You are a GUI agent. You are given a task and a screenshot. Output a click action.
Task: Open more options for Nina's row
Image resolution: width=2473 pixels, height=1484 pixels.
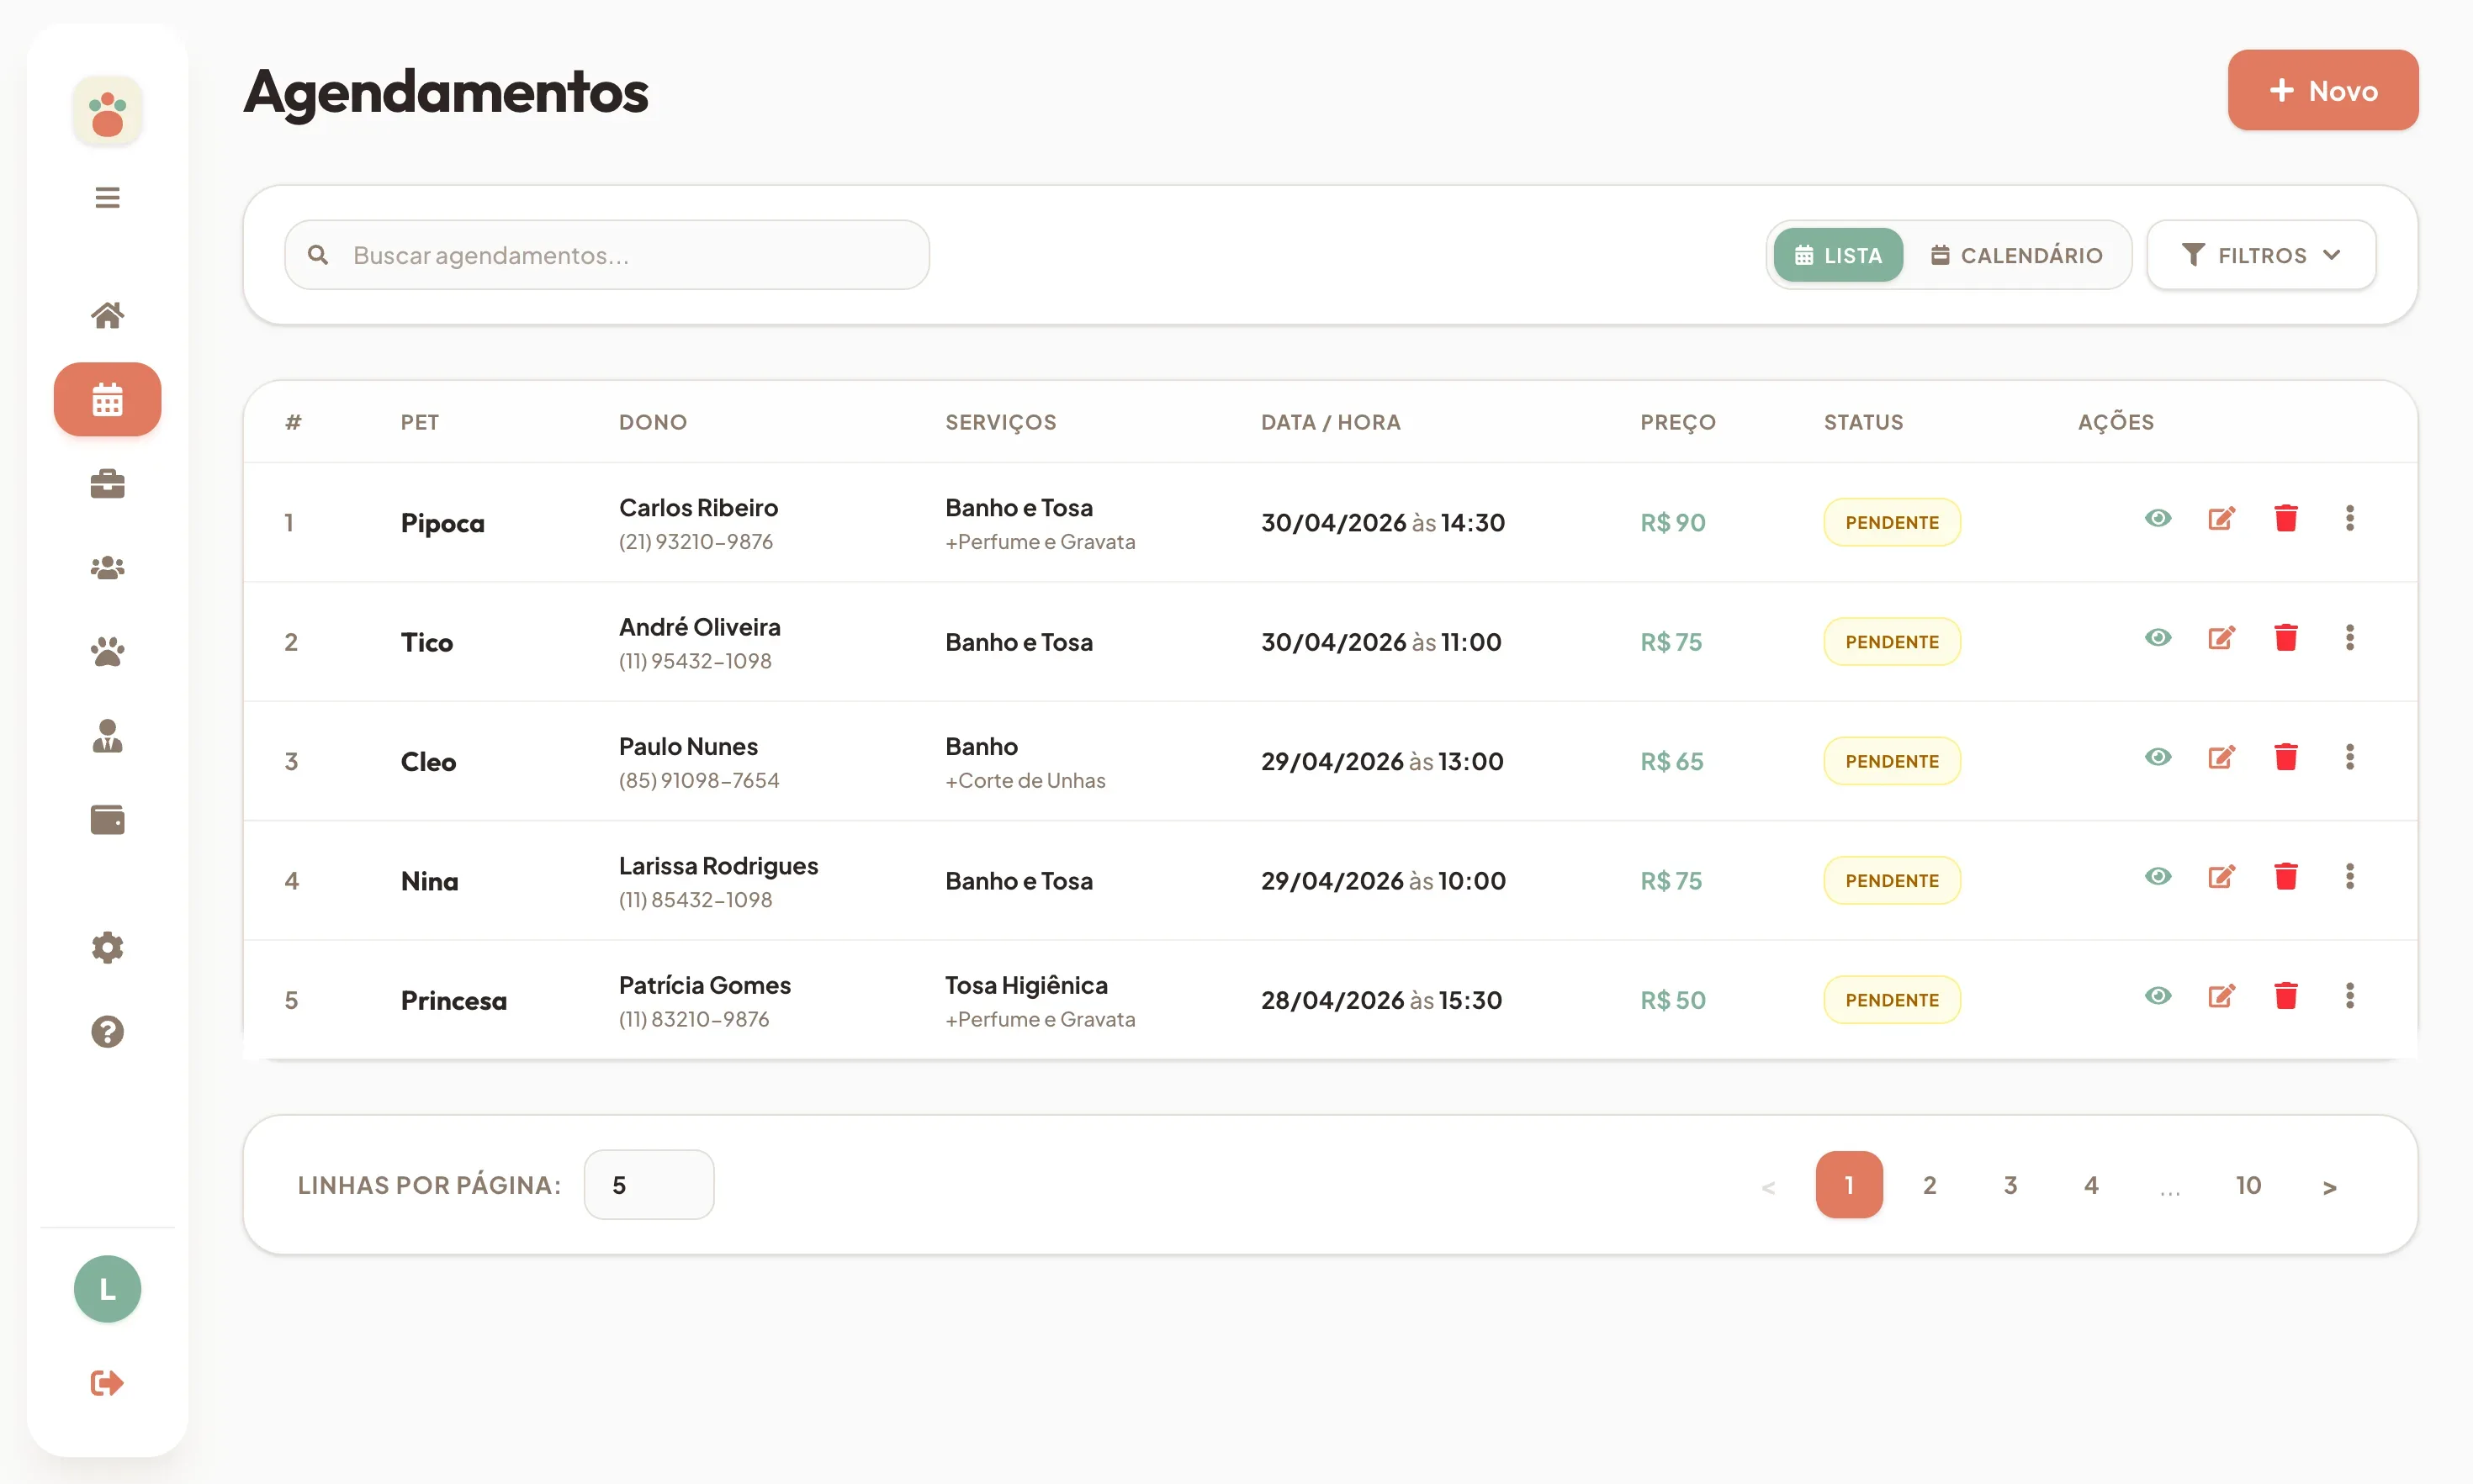point(2350,876)
